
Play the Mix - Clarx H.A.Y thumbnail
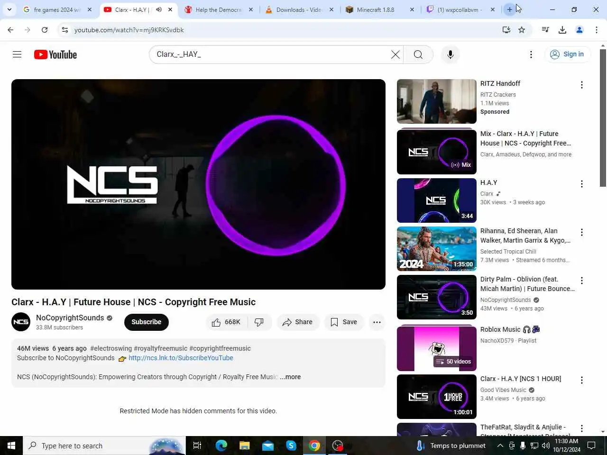(x=437, y=152)
